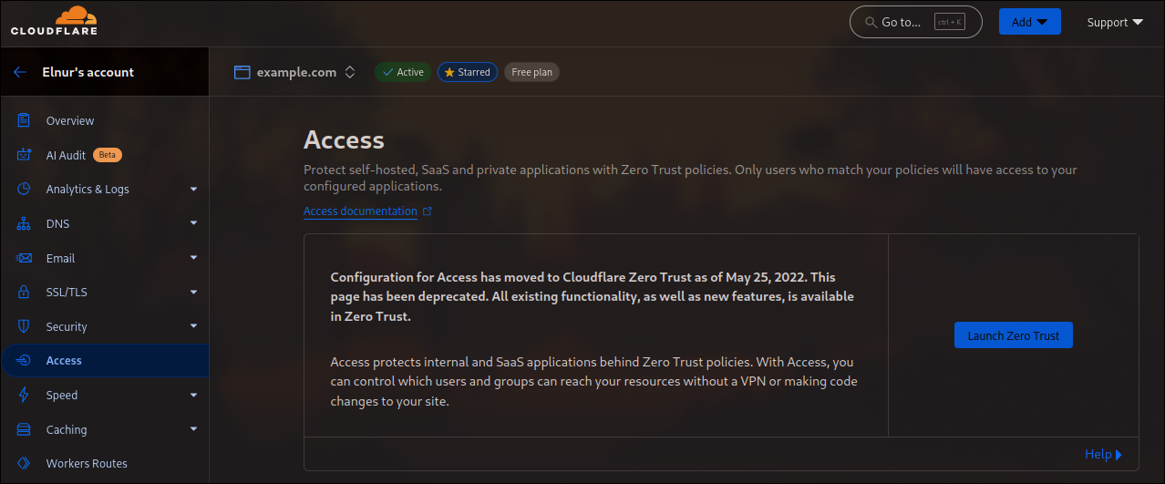This screenshot has height=484, width=1165.
Task: Expand the Caching submenu arrow
Action: point(193,429)
